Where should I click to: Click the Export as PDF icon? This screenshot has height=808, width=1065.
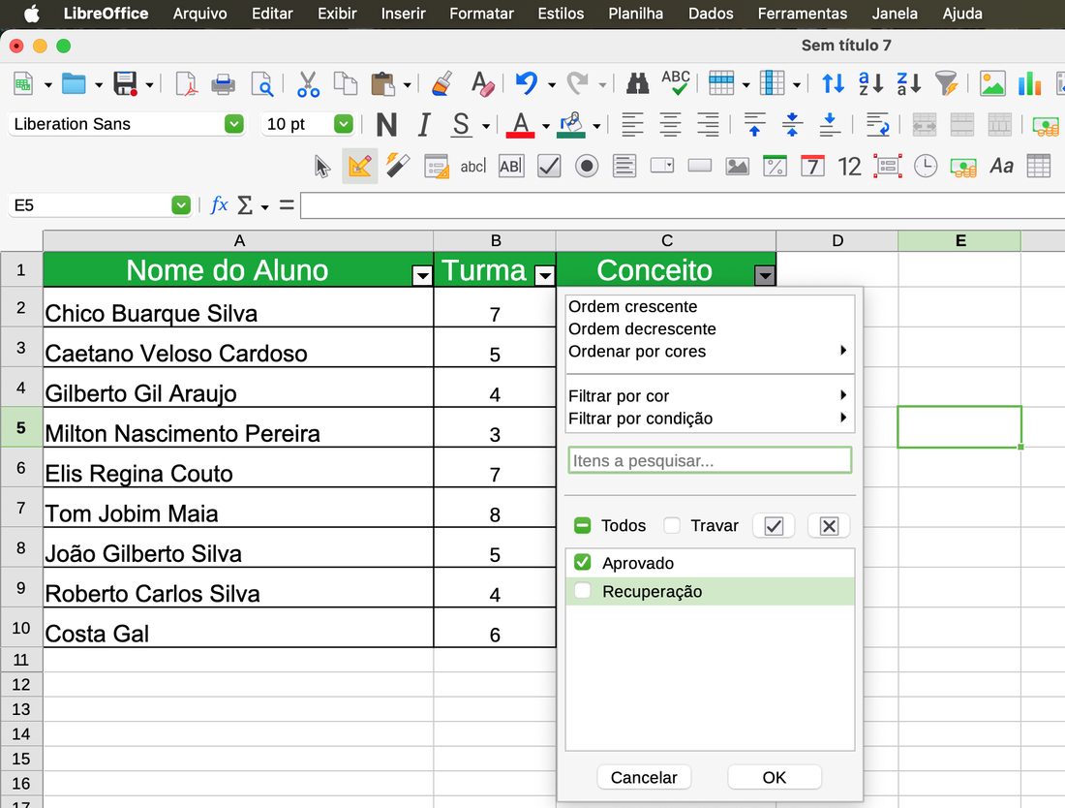(x=186, y=83)
